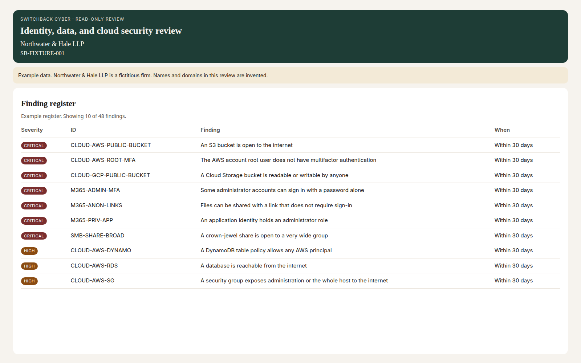
Task: Select the SB-FIXTURE-001 reference in the header
Action: pyautogui.click(x=42, y=53)
